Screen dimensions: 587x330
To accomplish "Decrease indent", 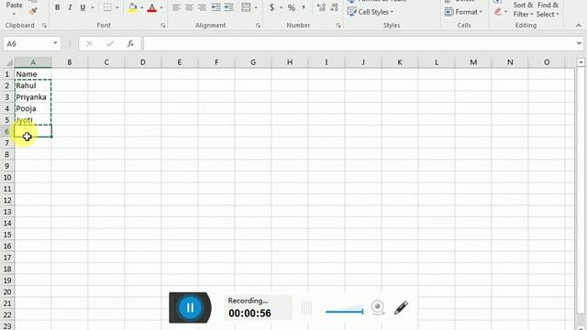I will 216,7.
